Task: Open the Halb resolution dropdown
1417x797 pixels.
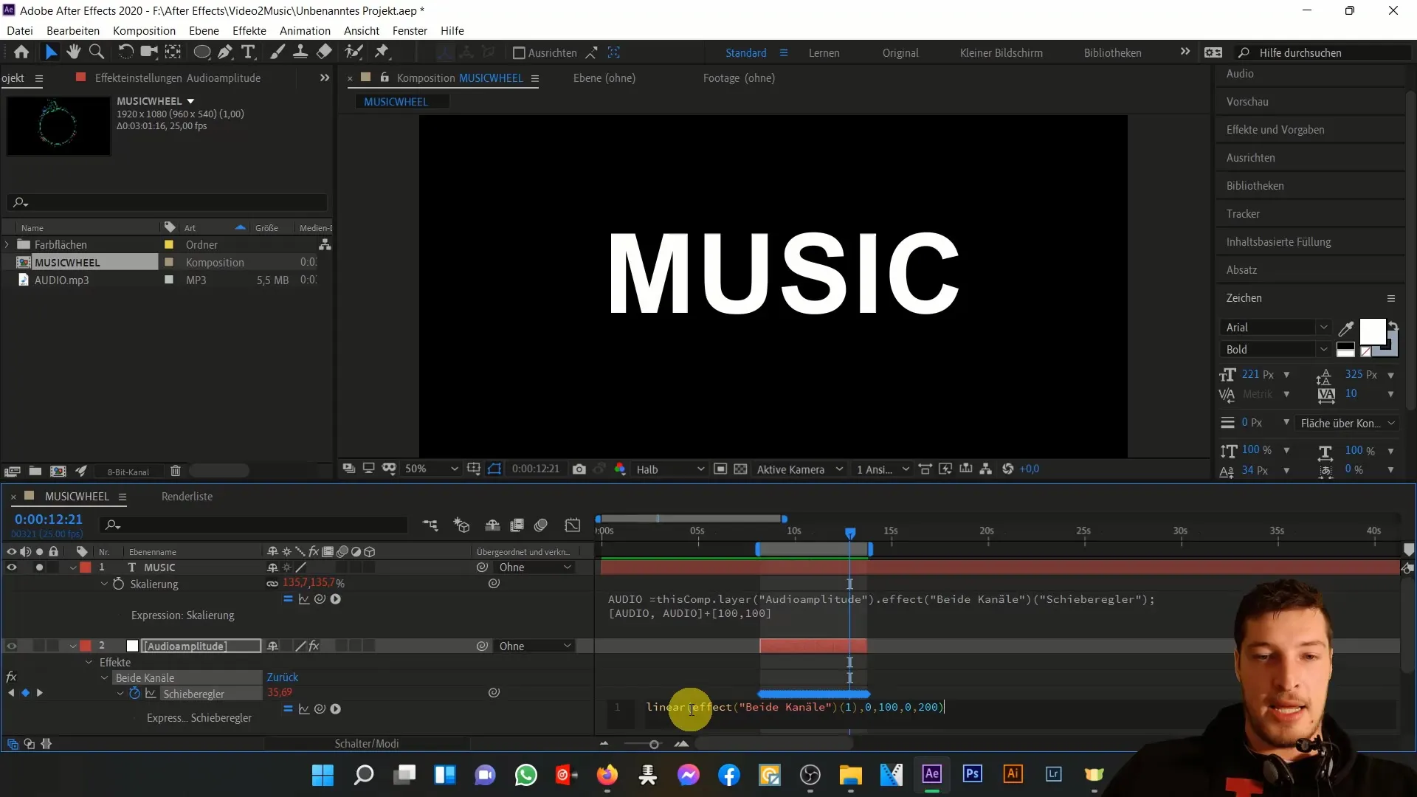Action: pyautogui.click(x=670, y=469)
